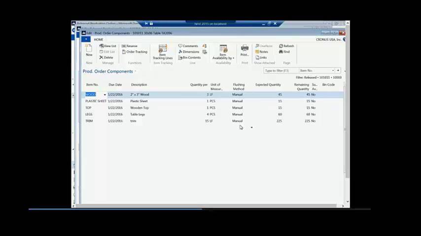Click pin icon on remote connection bar
421x236 pixels.
coord(146,24)
